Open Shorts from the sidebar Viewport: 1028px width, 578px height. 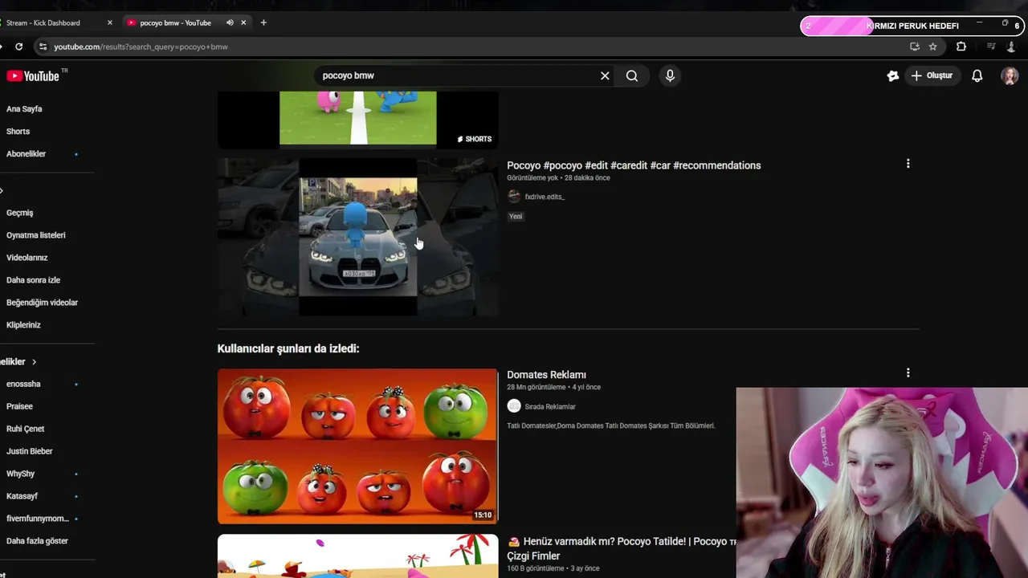[x=18, y=132]
